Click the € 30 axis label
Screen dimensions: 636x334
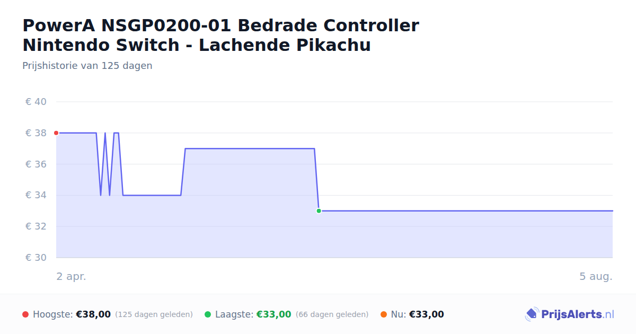pos(36,258)
